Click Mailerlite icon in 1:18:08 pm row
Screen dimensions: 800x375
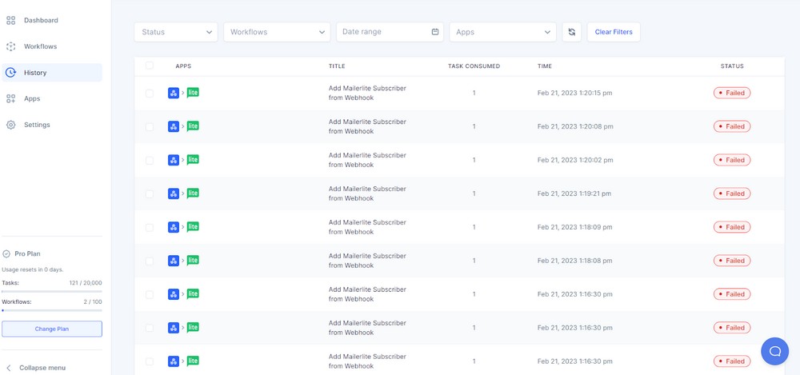coord(193,261)
